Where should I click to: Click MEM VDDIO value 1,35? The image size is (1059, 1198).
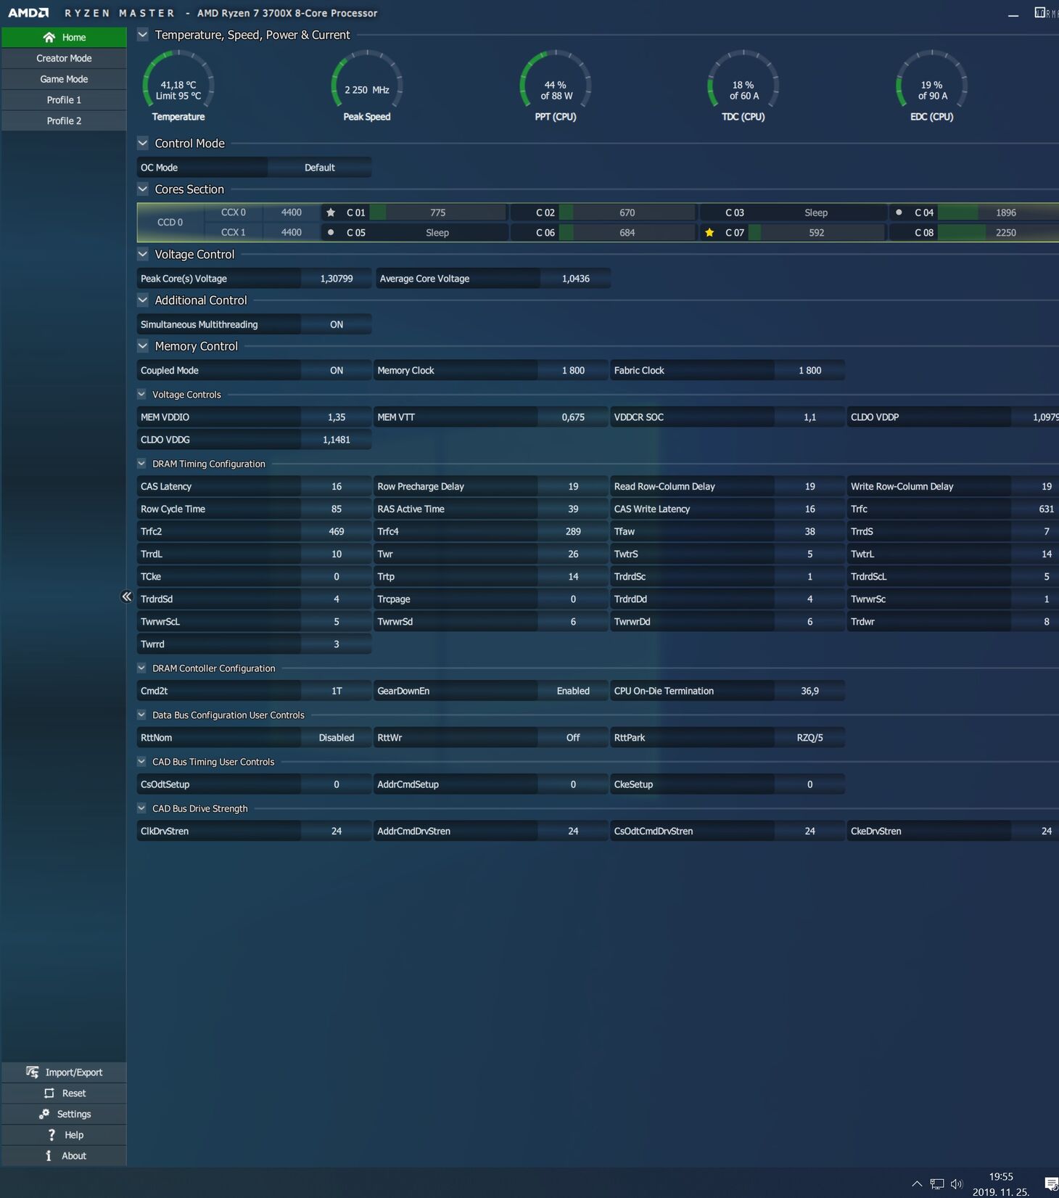pyautogui.click(x=337, y=417)
